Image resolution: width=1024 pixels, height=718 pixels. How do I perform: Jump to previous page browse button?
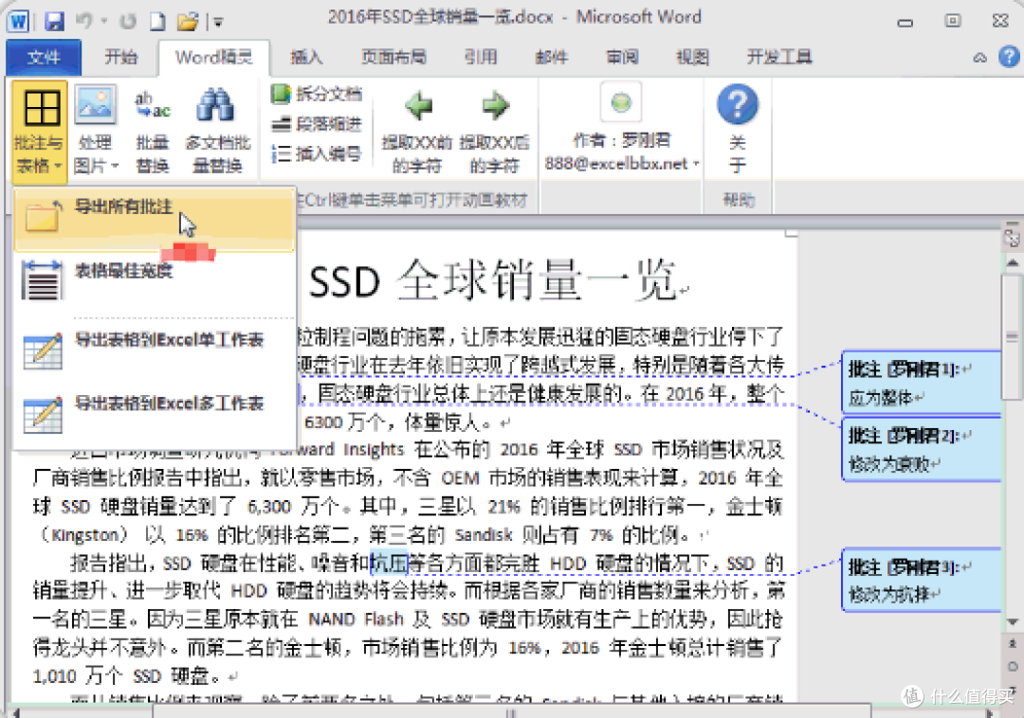click(x=1013, y=644)
